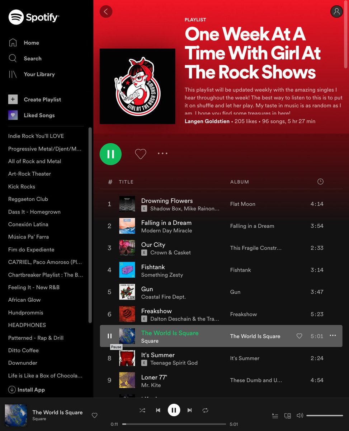Click Our City album art thumbnail
The height and width of the screenshot is (431, 349).
pos(127,248)
